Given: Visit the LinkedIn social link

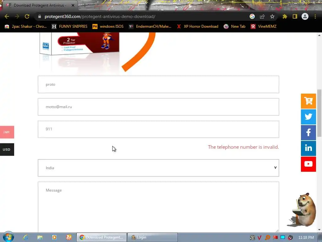Looking at the screenshot, I should (x=308, y=148).
